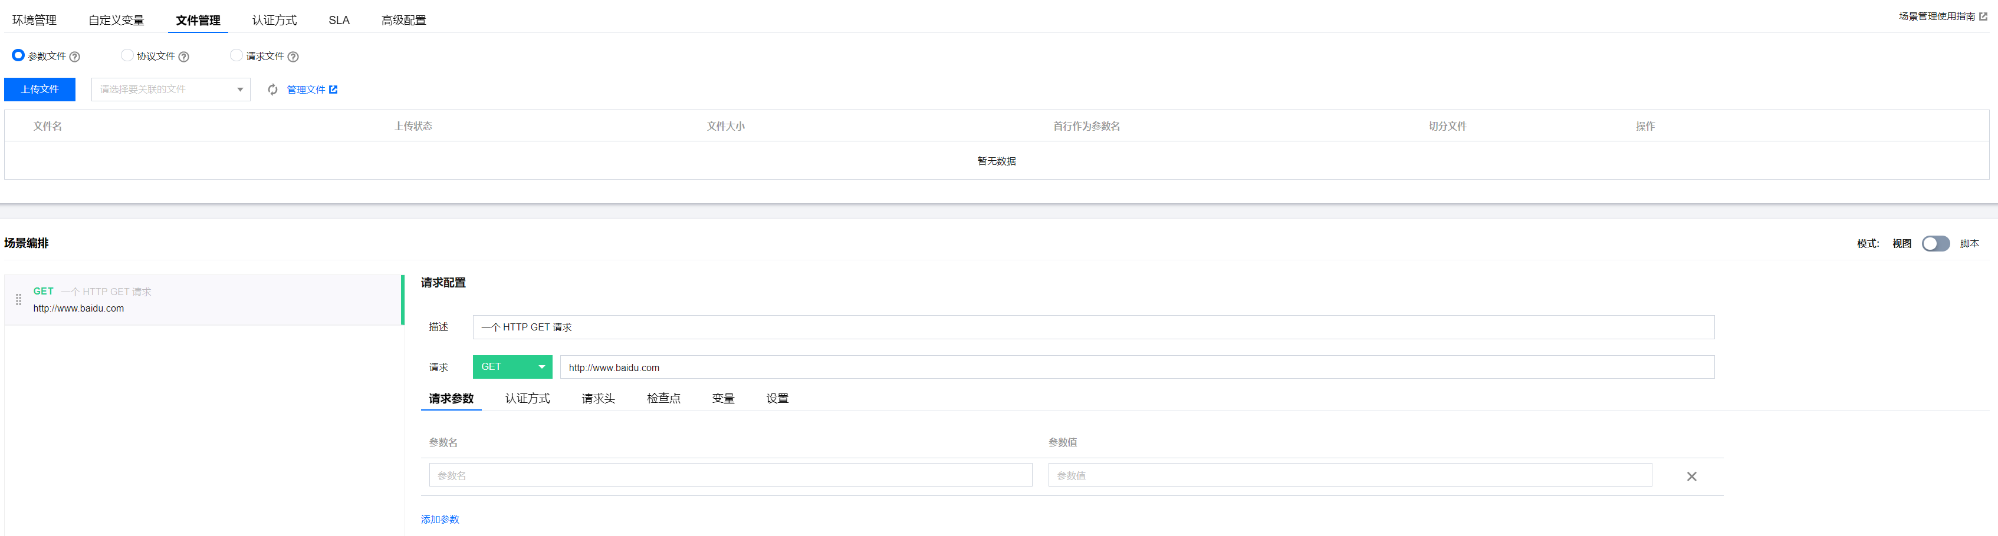Click the 操作 column header
Image resolution: width=1998 pixels, height=536 pixels.
(x=1645, y=126)
